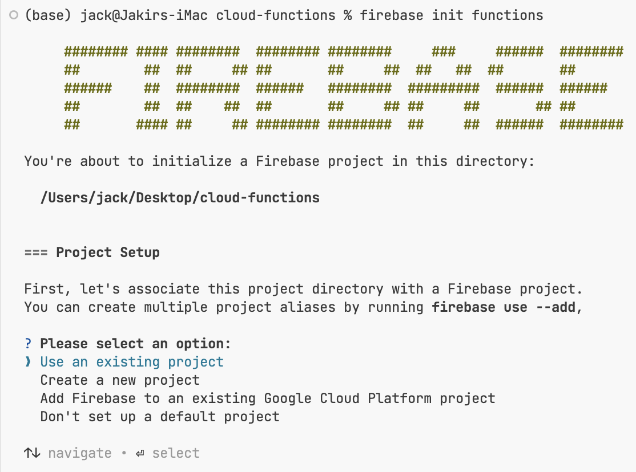
Task: Click the FIREBASE ASCII art banner
Action: click(343, 88)
